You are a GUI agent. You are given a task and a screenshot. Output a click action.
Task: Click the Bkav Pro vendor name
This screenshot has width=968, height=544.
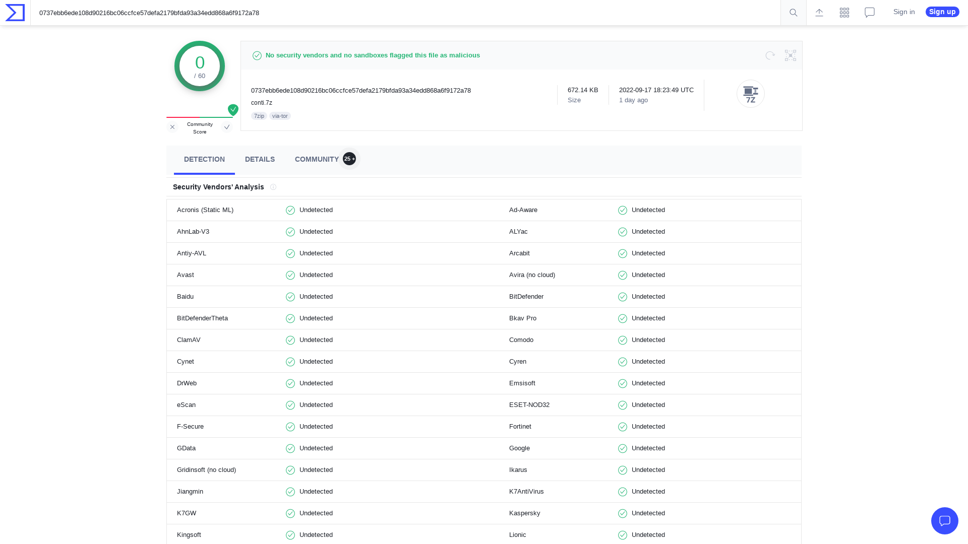(523, 318)
